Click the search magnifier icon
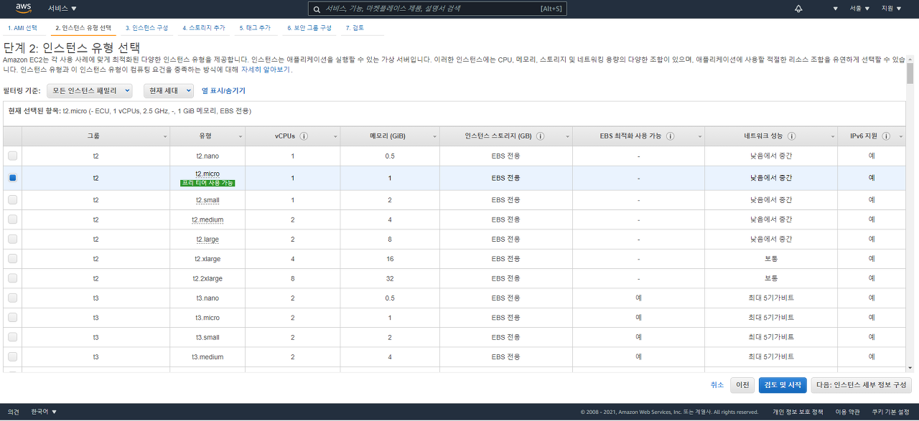 click(x=317, y=9)
